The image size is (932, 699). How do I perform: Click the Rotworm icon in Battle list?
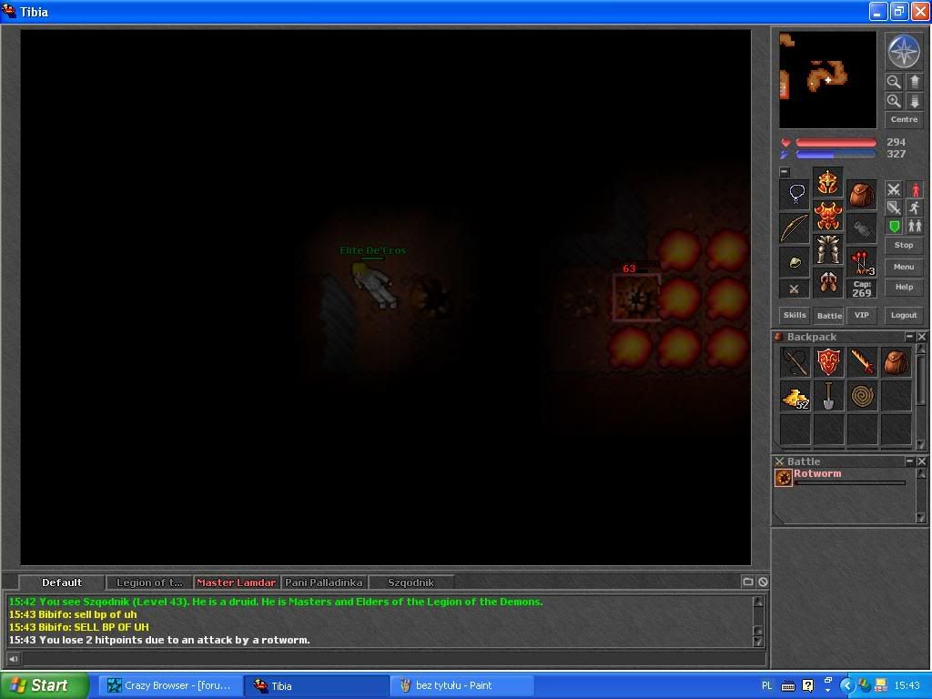(x=784, y=478)
